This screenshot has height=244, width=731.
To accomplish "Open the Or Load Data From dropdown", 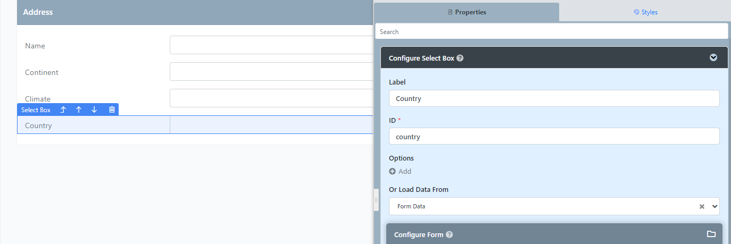I will pos(554,206).
